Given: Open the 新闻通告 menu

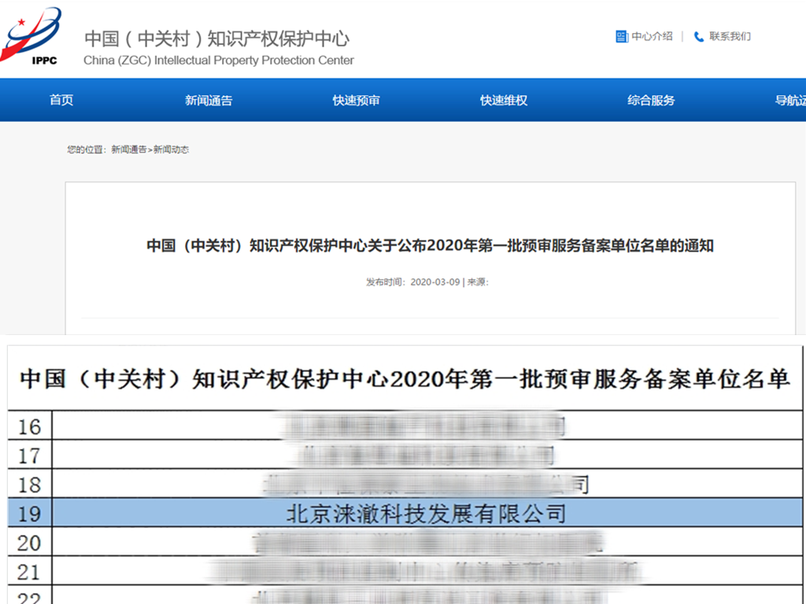Looking at the screenshot, I should (x=209, y=100).
